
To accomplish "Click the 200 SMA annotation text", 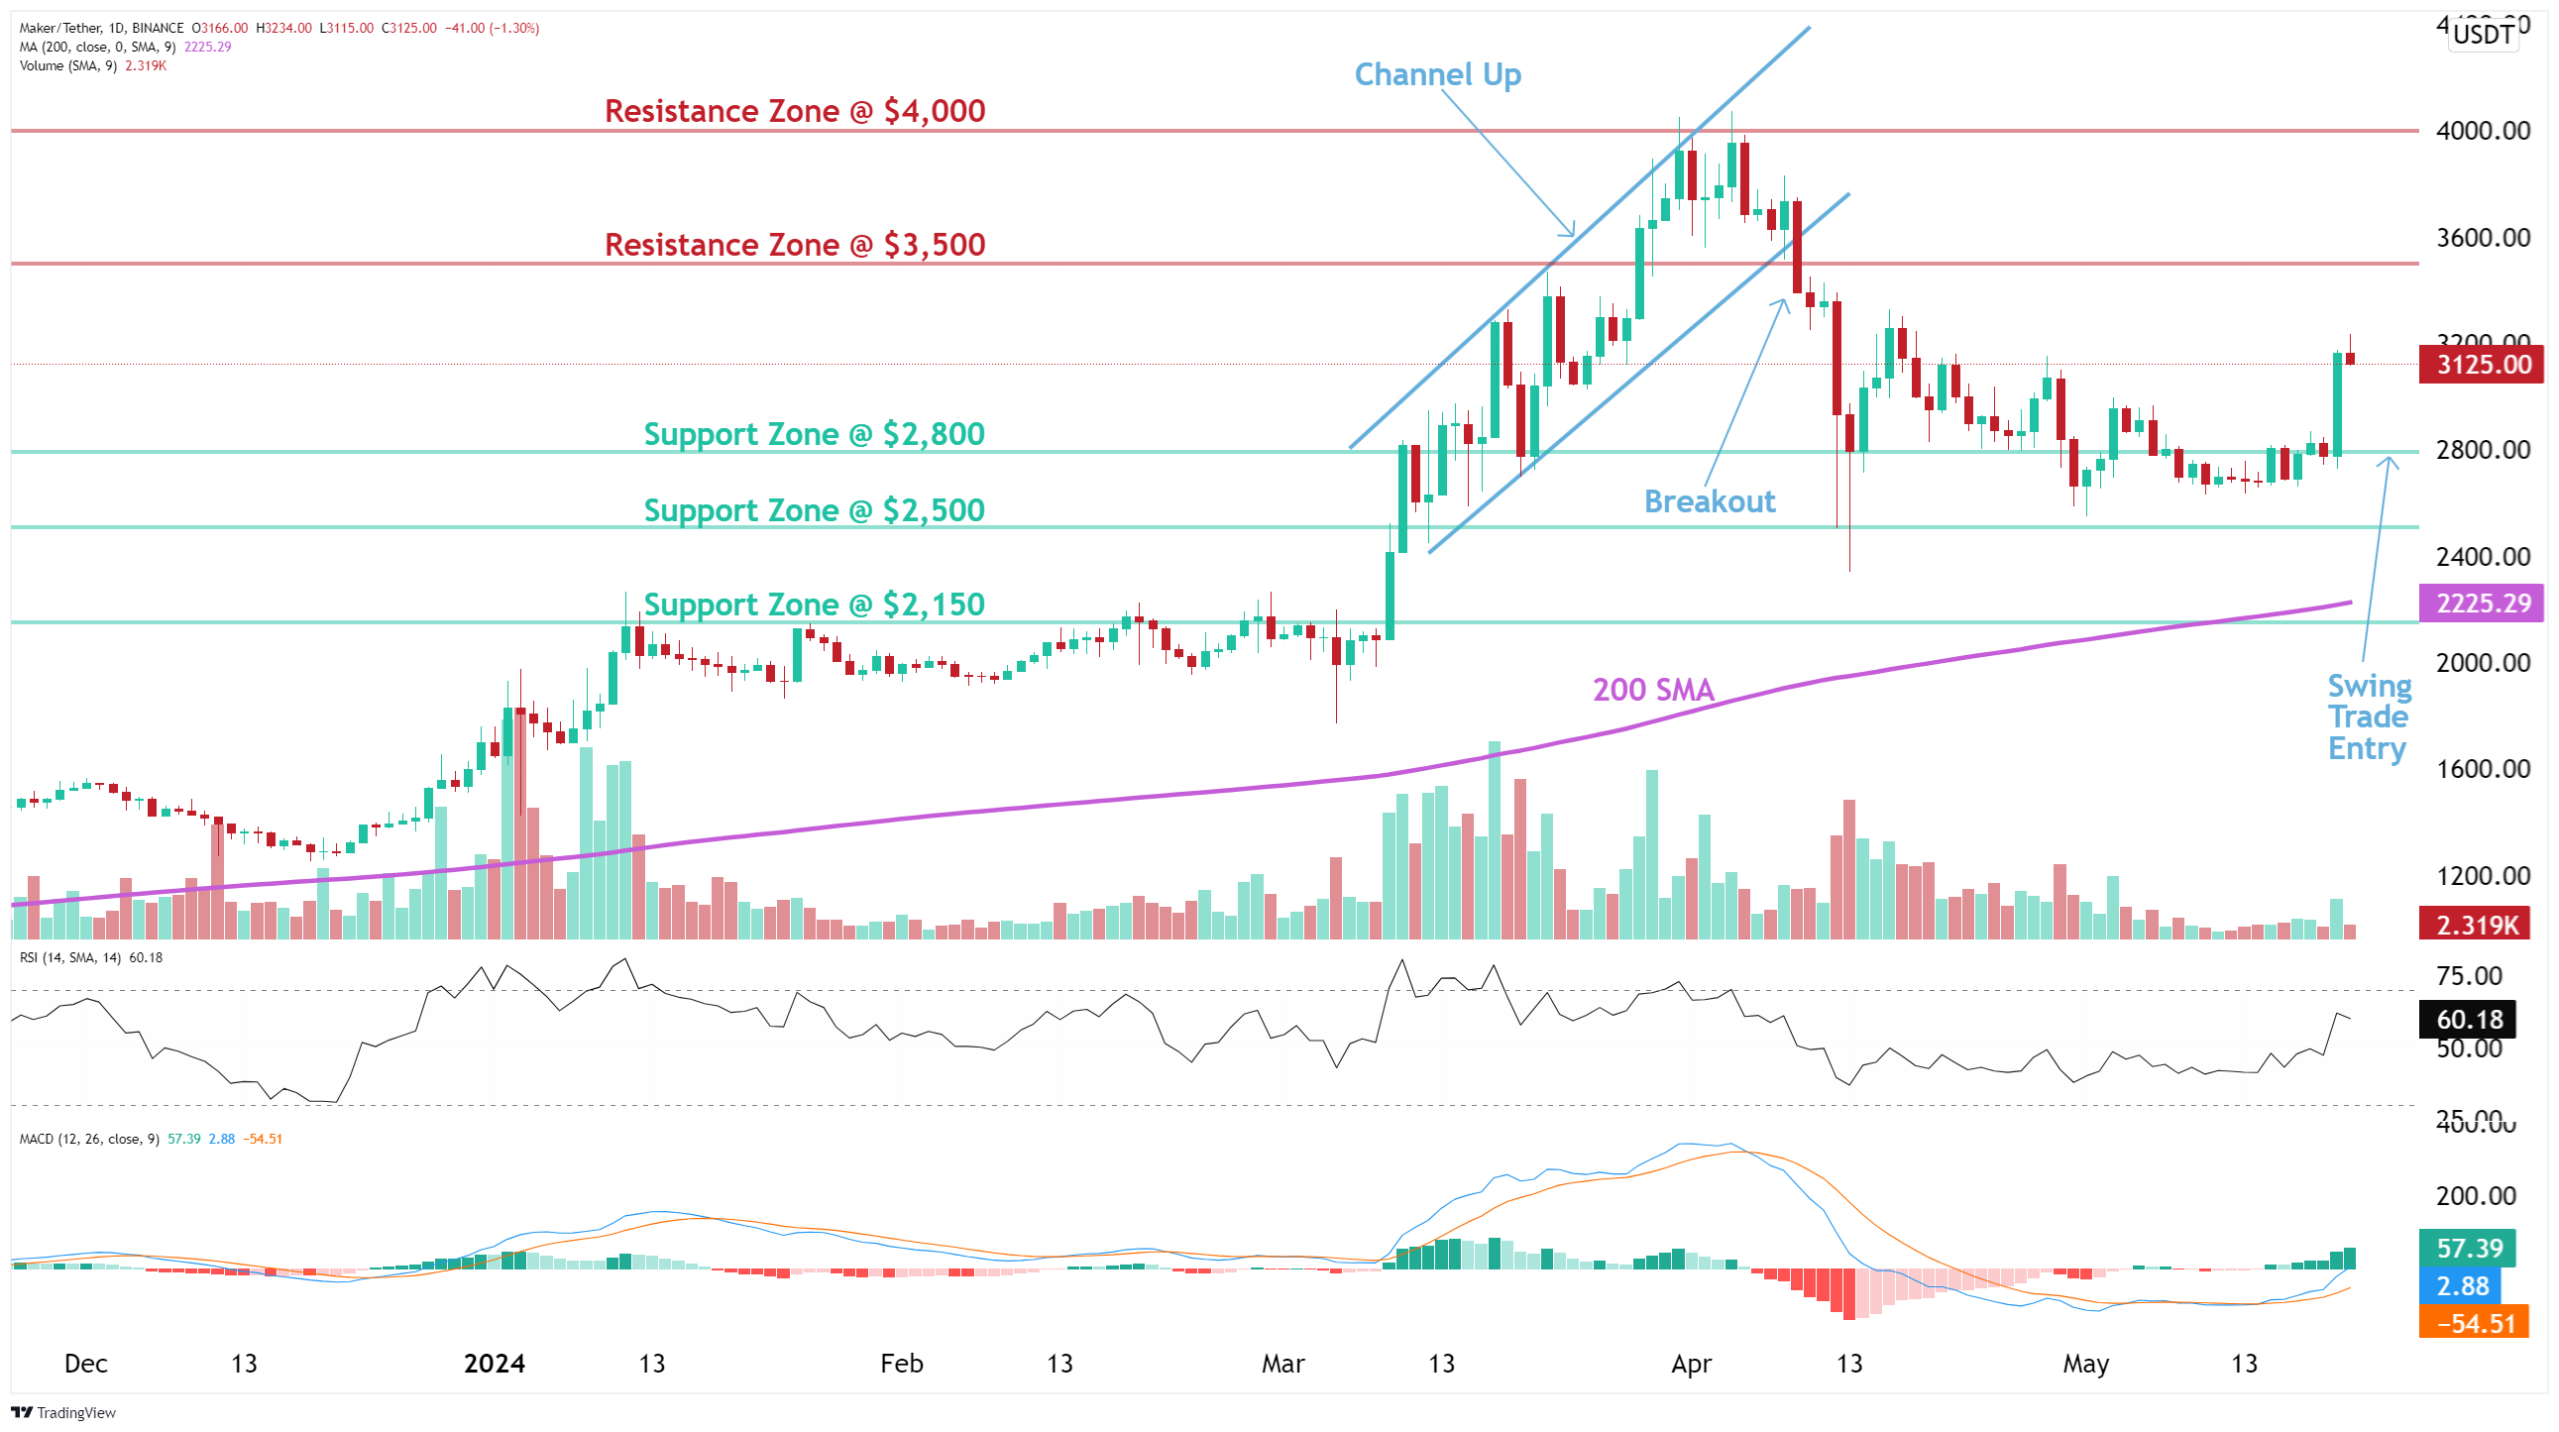I will click(x=1653, y=689).
